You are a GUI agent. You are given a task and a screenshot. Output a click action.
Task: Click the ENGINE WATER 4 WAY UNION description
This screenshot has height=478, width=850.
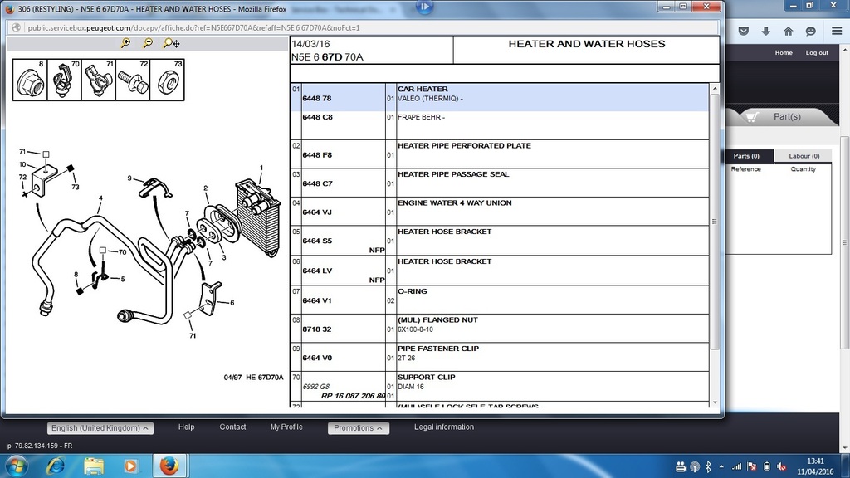(x=454, y=202)
